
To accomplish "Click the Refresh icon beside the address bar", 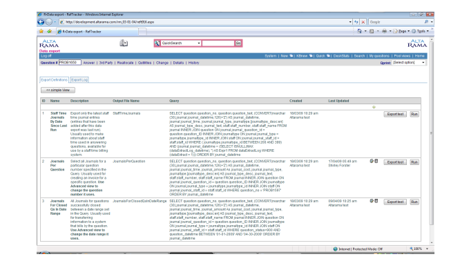I will [356, 22].
